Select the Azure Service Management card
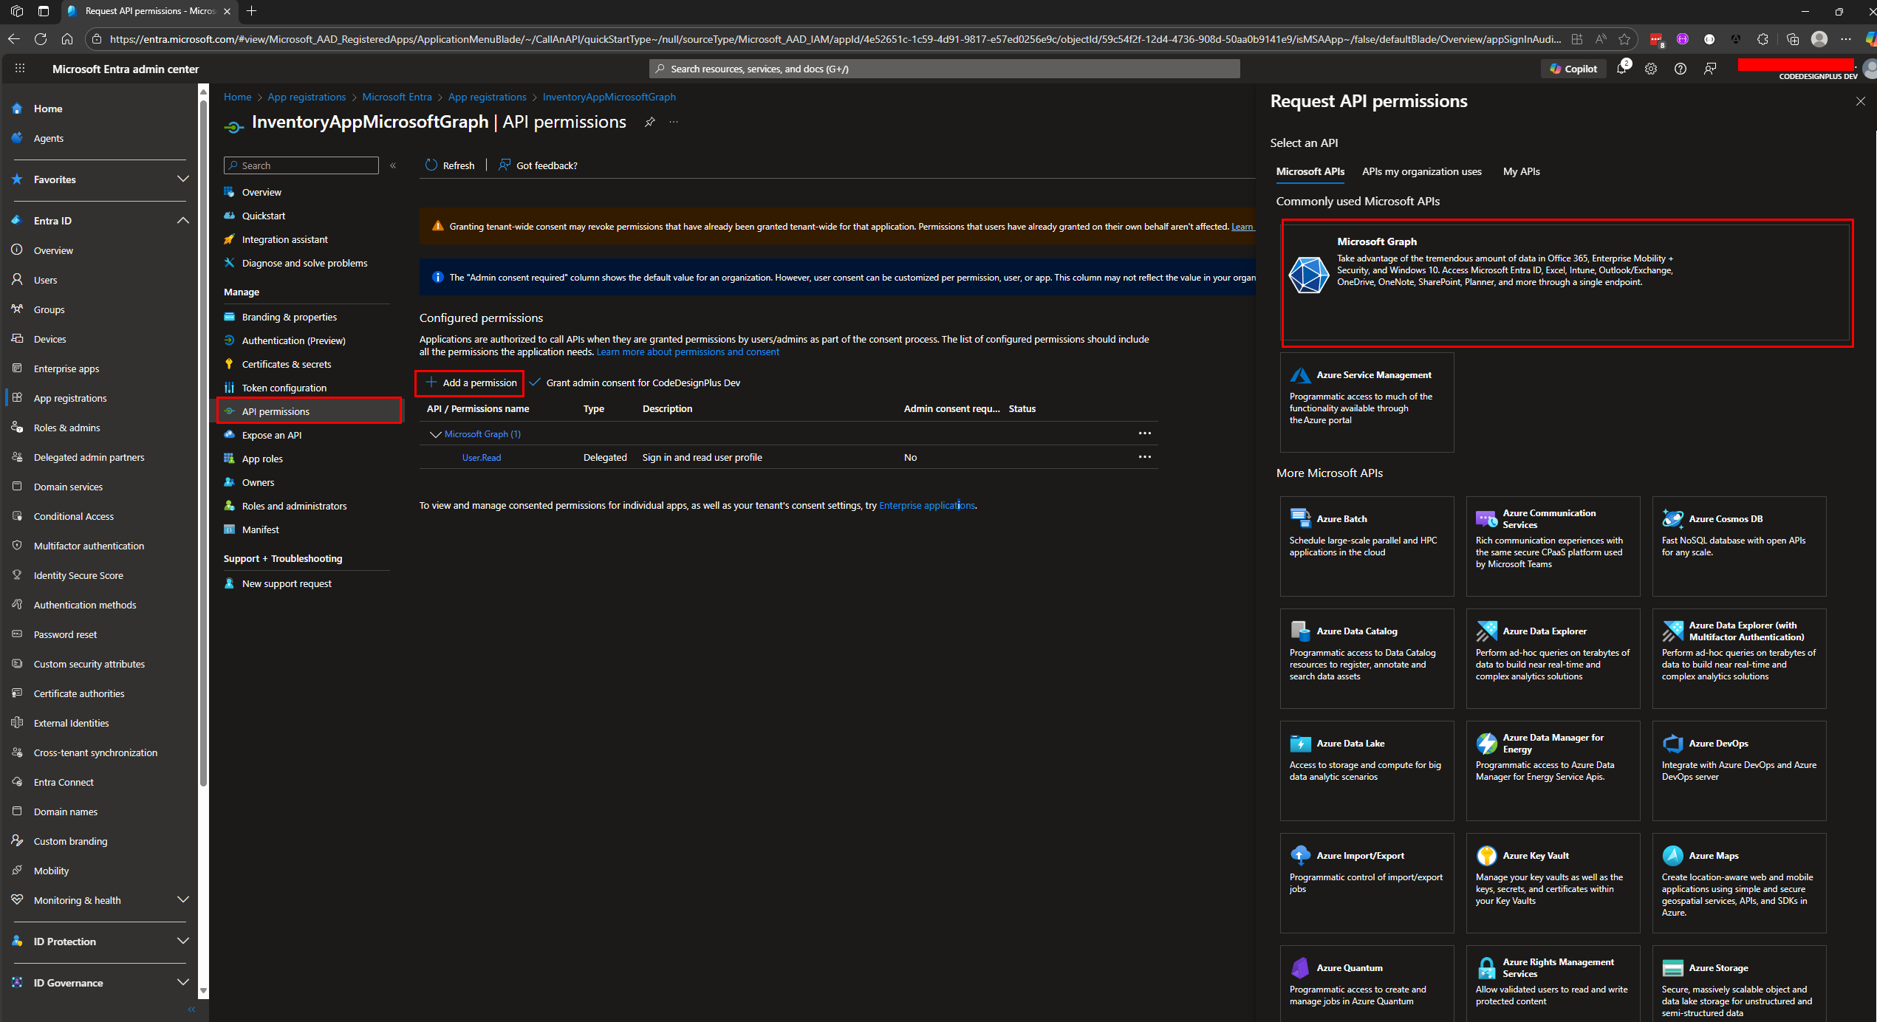This screenshot has height=1022, width=1877. point(1367,402)
